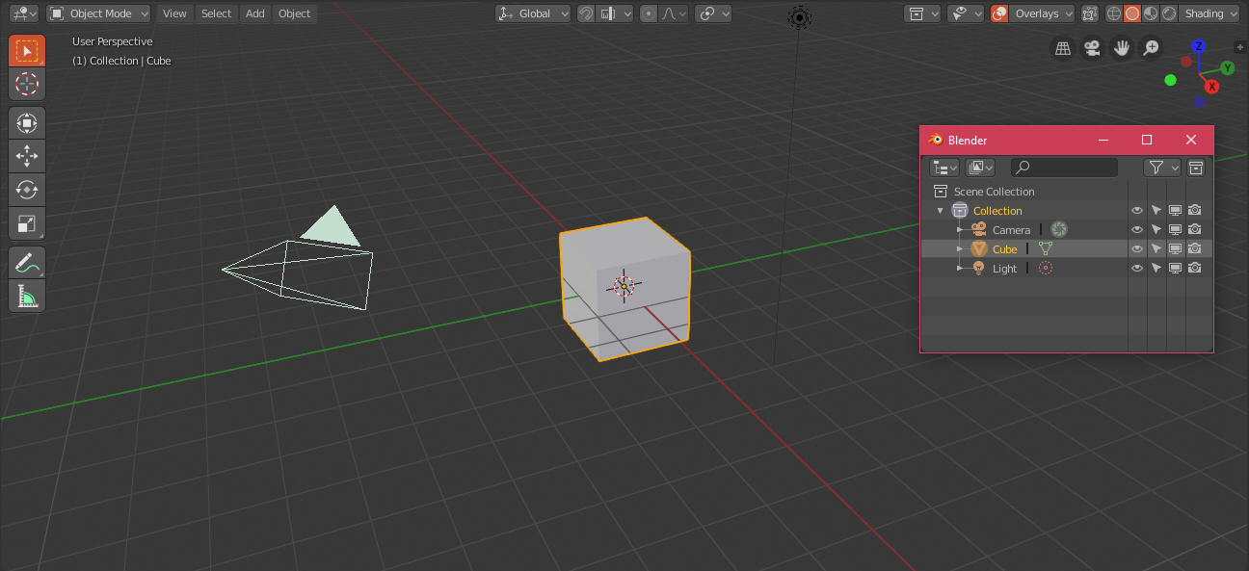This screenshot has width=1249, height=571.
Task: Click the pan view hand icon
Action: pos(1121,48)
